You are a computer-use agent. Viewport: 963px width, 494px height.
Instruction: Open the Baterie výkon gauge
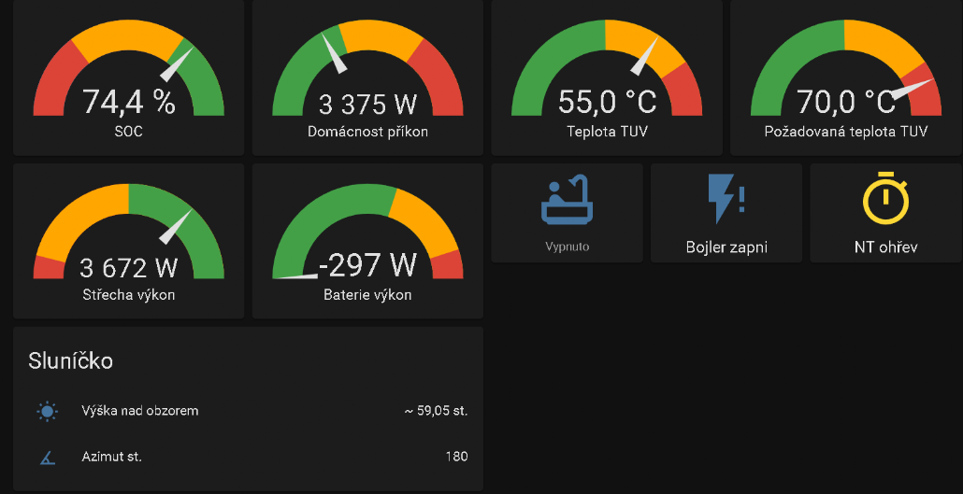[x=367, y=241]
